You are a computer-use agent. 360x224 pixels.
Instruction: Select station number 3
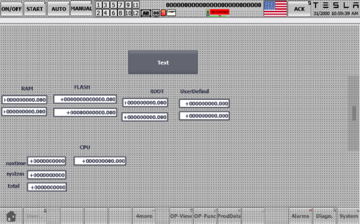tap(106, 5)
